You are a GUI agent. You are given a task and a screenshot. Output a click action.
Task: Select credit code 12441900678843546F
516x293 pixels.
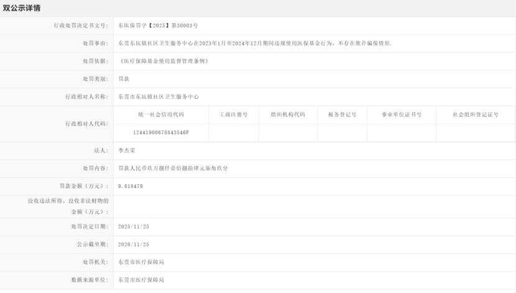click(x=161, y=133)
